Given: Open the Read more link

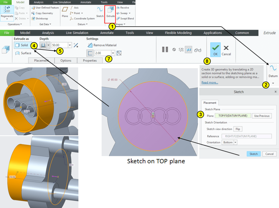Looking at the screenshot, I should (210, 82).
